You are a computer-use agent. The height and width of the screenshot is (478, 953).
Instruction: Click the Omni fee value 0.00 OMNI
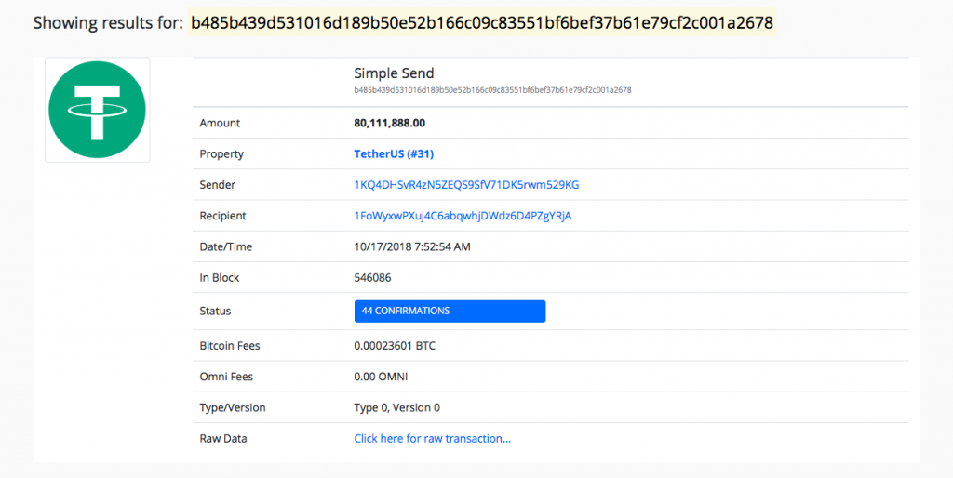(x=381, y=377)
